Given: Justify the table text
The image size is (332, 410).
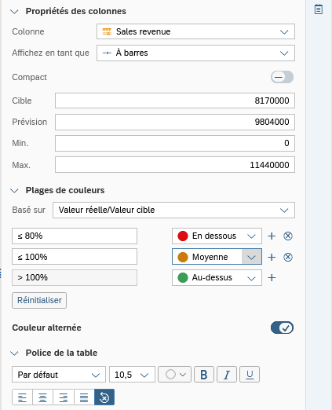Looking at the screenshot, I should (84, 397).
